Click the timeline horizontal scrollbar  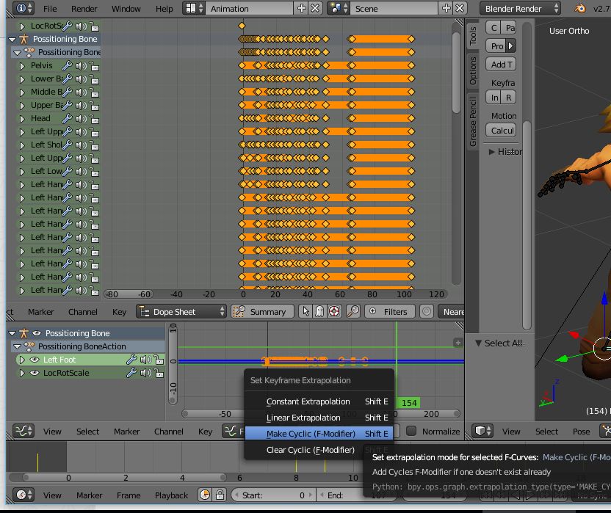pyautogui.click(x=125, y=478)
